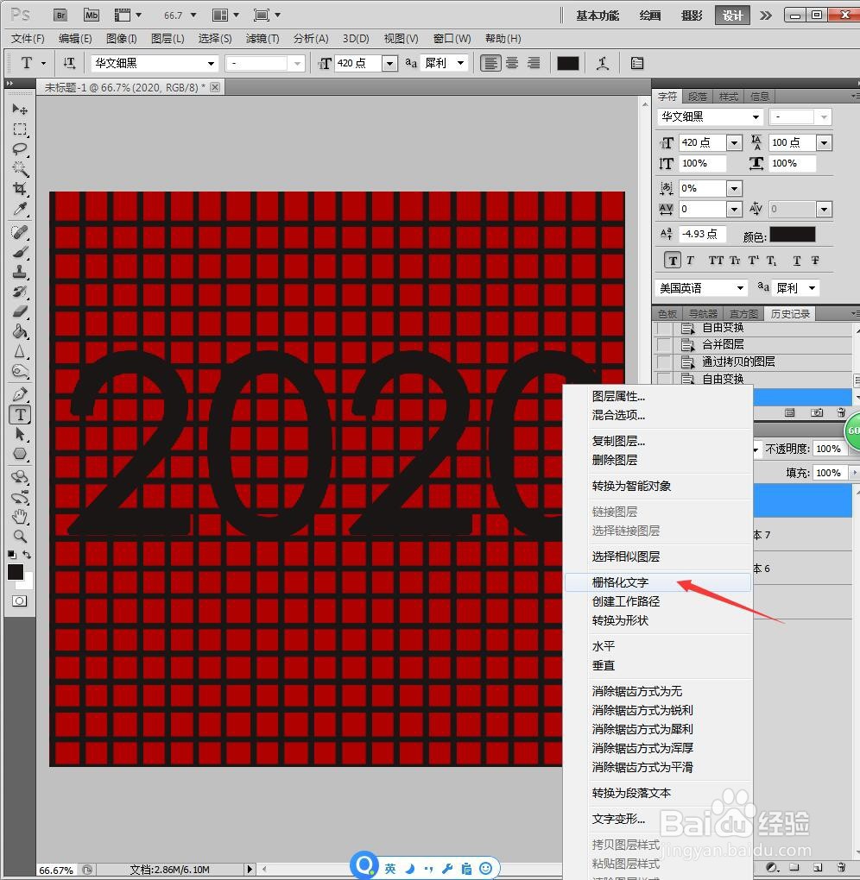This screenshot has width=860, height=880.
Task: Choose 转换为智能对象 from context menu
Action: coord(658,486)
